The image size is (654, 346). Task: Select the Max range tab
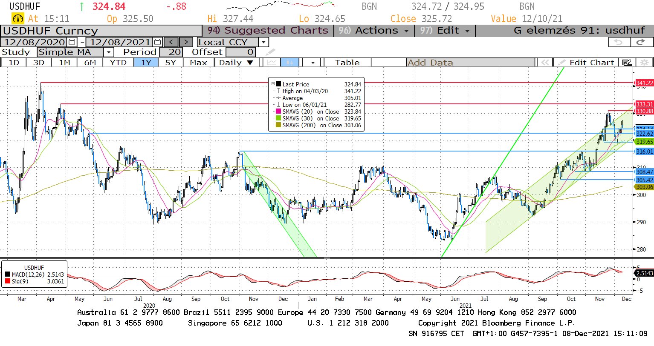pos(198,63)
